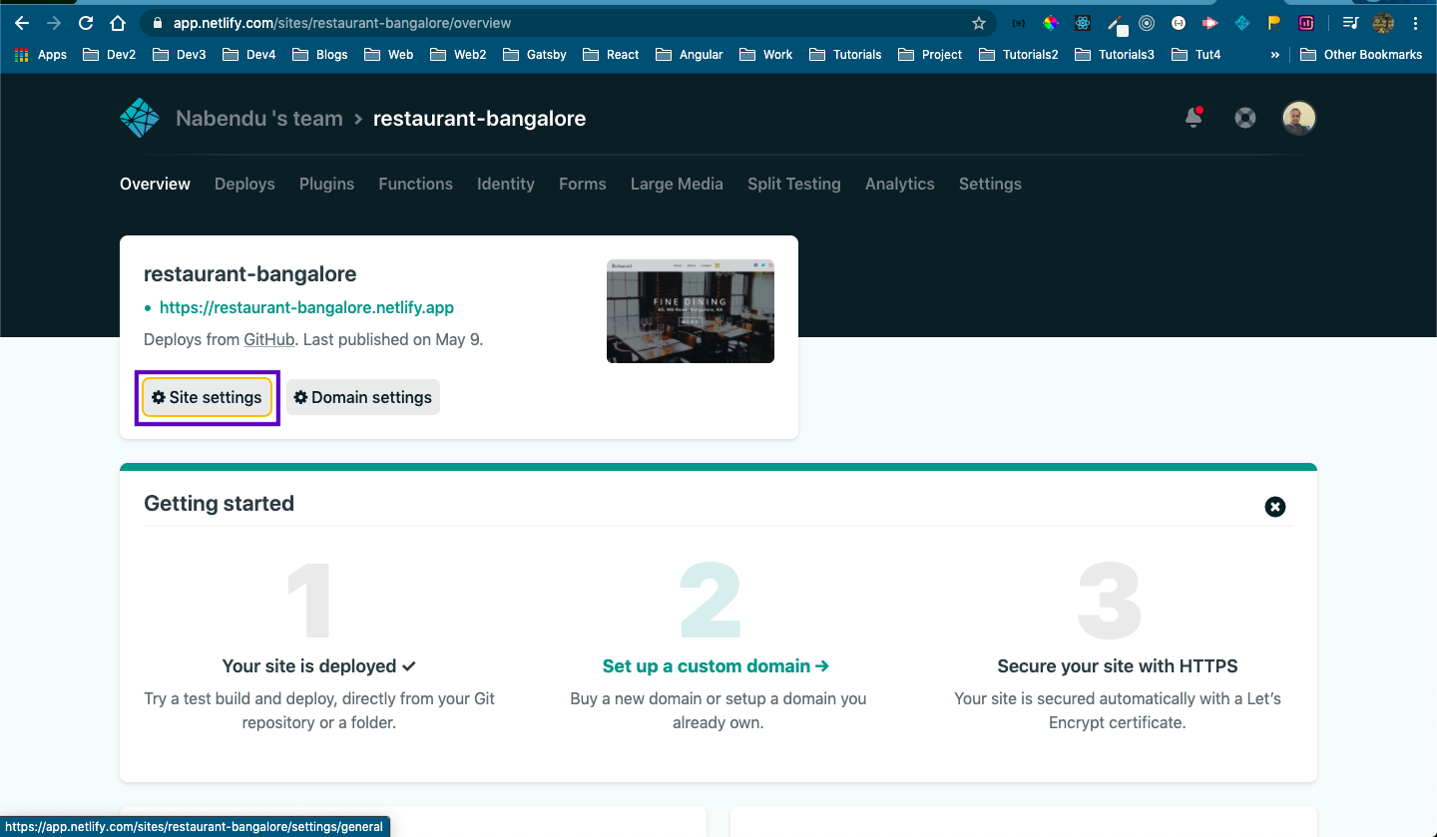Screen dimensions: 1437x837
Task: Open the Tut4 bookmarks folder
Action: click(x=1196, y=55)
